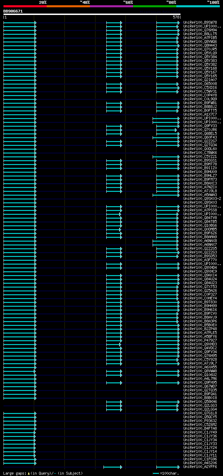Select the UniRef100_P93632 row label

point(200,421)
